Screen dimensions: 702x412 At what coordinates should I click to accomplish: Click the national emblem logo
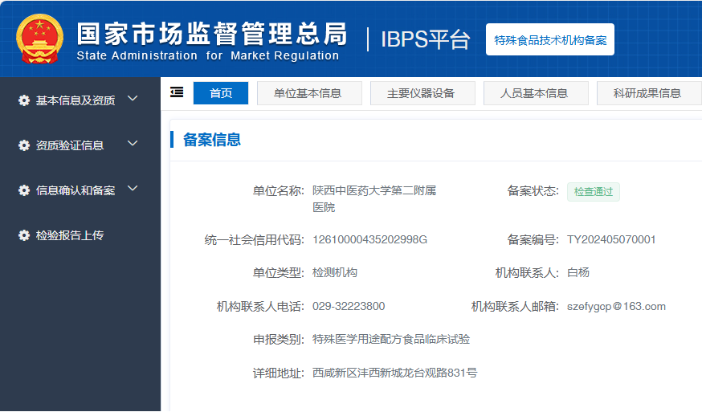[x=39, y=39]
